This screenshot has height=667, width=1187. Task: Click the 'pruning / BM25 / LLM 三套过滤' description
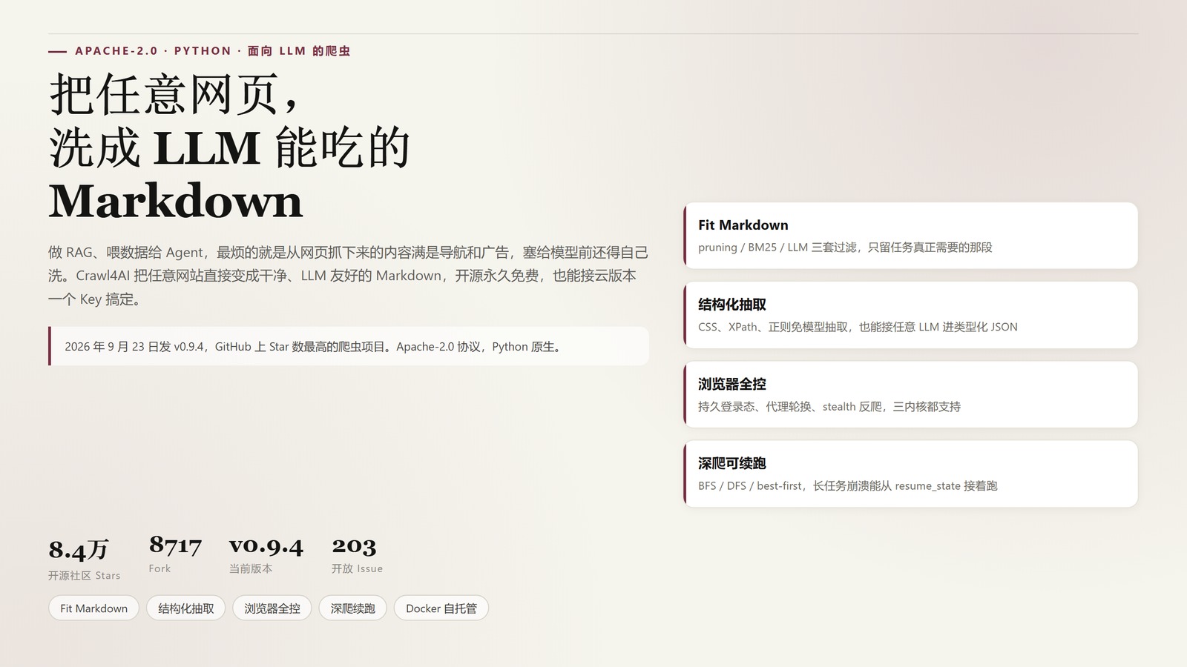pos(845,248)
